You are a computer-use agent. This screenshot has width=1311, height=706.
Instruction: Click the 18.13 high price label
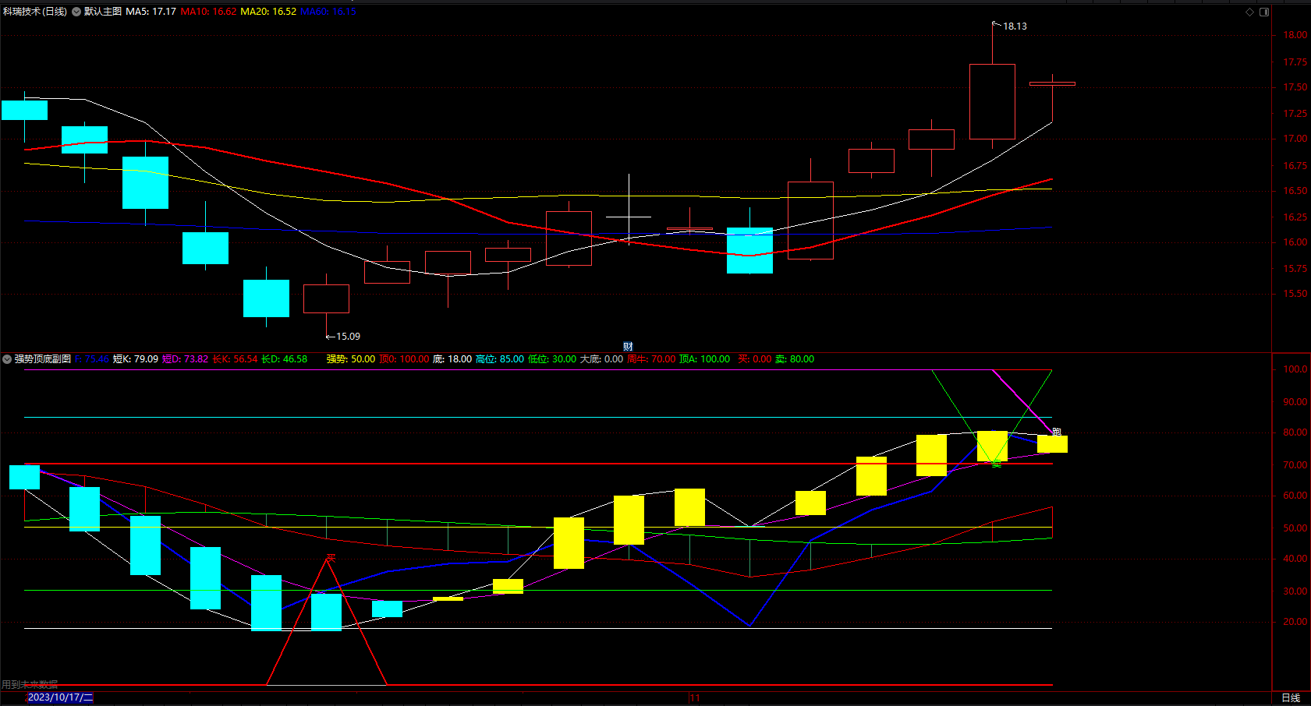tap(1015, 26)
